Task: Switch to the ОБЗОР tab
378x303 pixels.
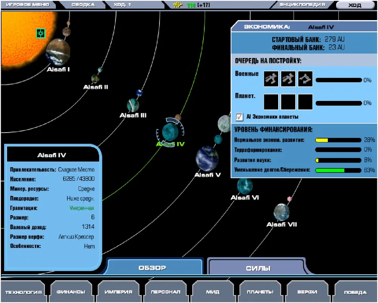Action: [x=154, y=268]
